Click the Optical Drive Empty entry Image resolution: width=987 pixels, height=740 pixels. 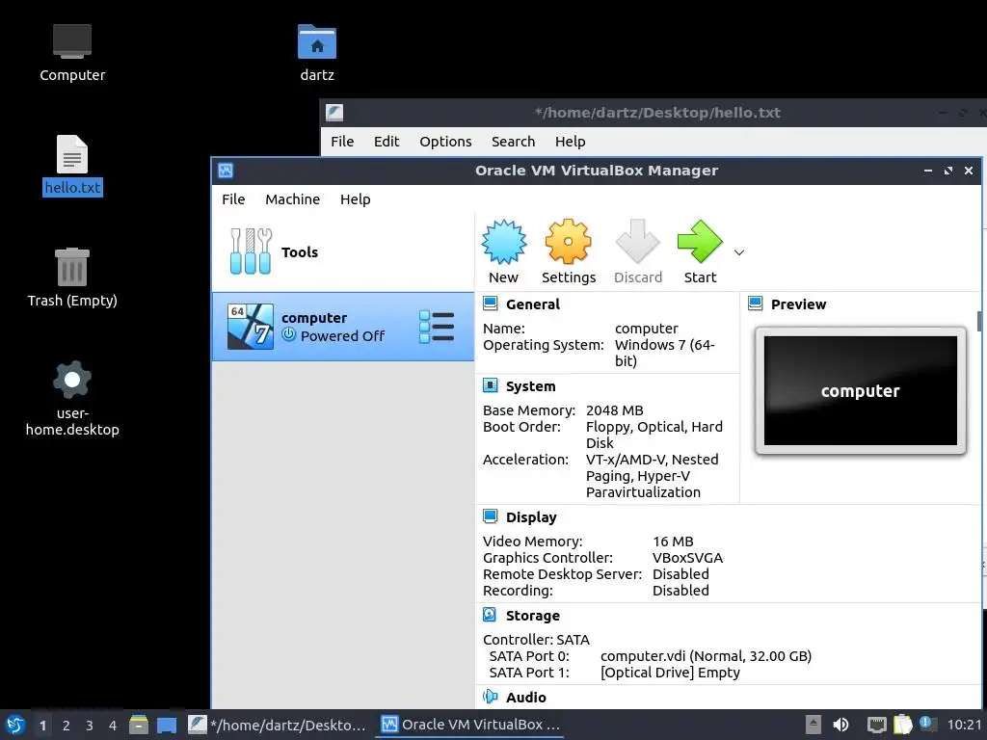[x=671, y=672]
